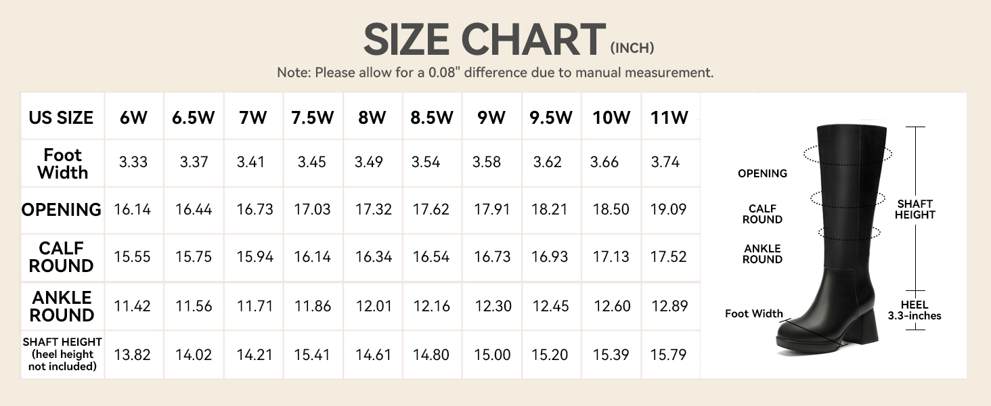The height and width of the screenshot is (406, 991).
Task: Click the manual measurement note text
Action: click(x=495, y=72)
